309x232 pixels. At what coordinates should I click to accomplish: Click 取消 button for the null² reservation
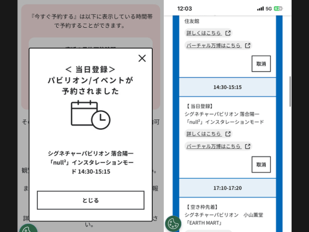261,165
